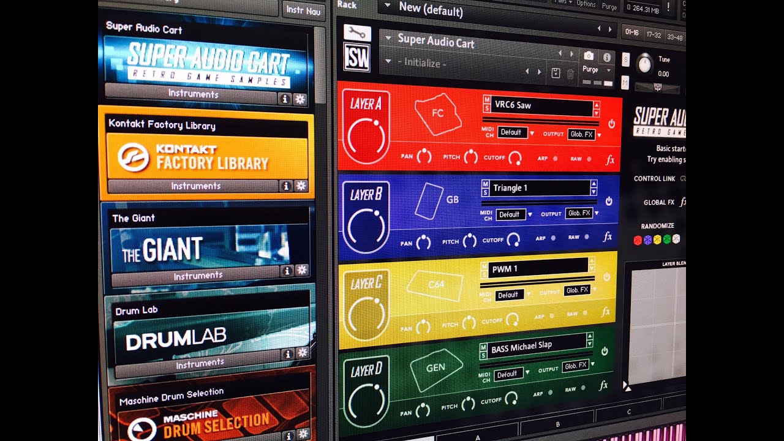
Task: Show info for Super Audio Cart library
Action: pyautogui.click(x=285, y=98)
